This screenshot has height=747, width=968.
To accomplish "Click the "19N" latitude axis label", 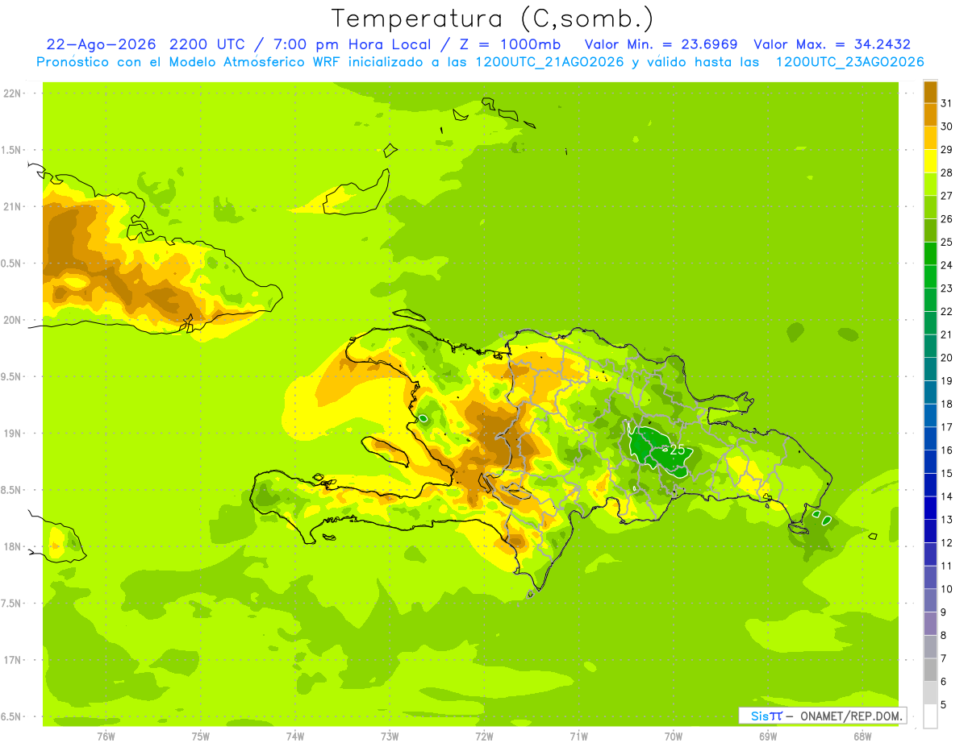I will [x=12, y=434].
